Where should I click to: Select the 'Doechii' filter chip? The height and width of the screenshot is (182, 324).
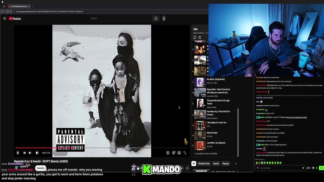pos(216,164)
